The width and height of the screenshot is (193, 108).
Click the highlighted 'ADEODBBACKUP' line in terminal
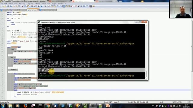pyautogui.click(x=46, y=69)
